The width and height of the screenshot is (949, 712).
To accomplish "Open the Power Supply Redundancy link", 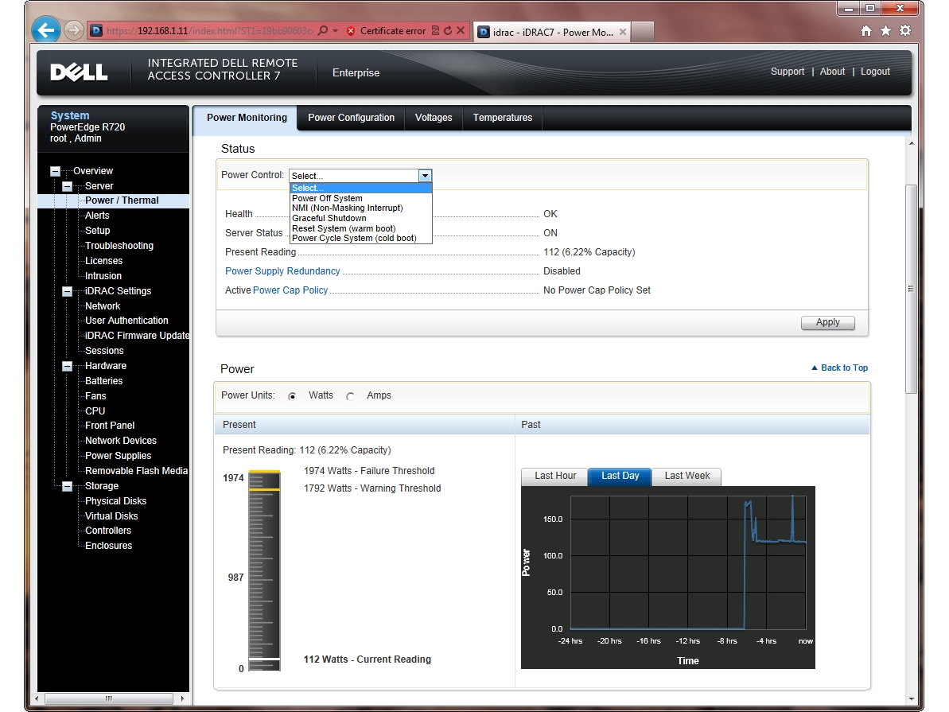I will [282, 271].
